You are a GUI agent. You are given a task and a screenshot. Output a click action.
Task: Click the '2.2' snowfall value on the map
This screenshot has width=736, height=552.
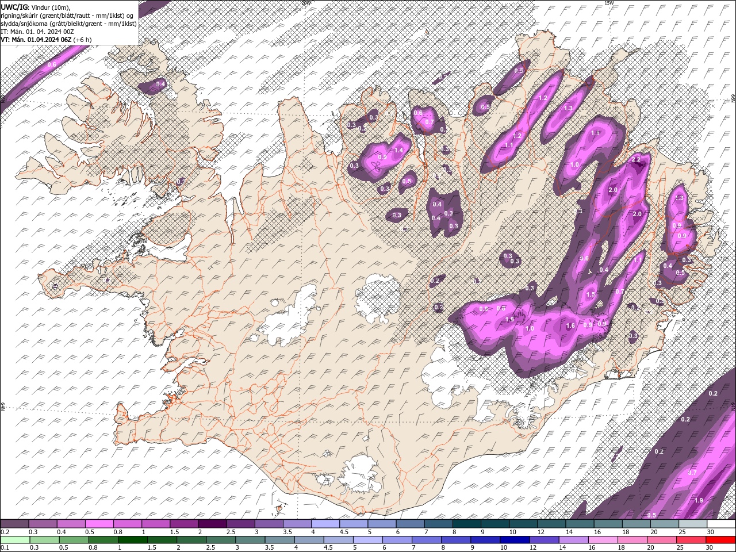click(636, 159)
